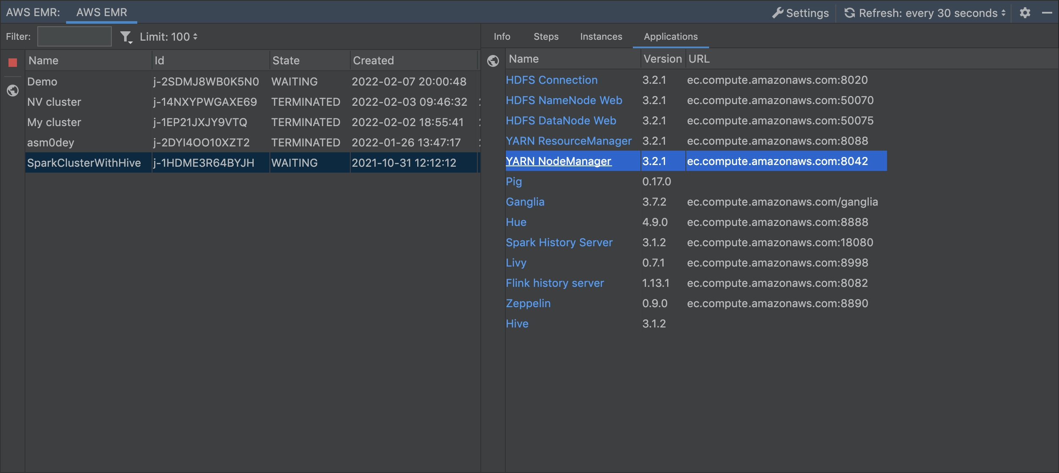Open the Hue link
Image resolution: width=1059 pixels, height=473 pixels.
[516, 222]
